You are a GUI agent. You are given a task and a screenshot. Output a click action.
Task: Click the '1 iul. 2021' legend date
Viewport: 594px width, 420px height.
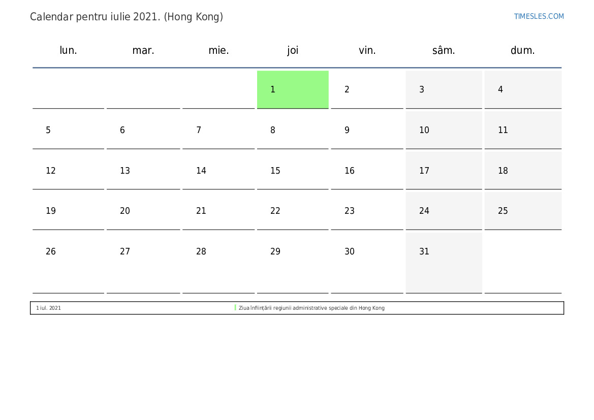point(48,308)
